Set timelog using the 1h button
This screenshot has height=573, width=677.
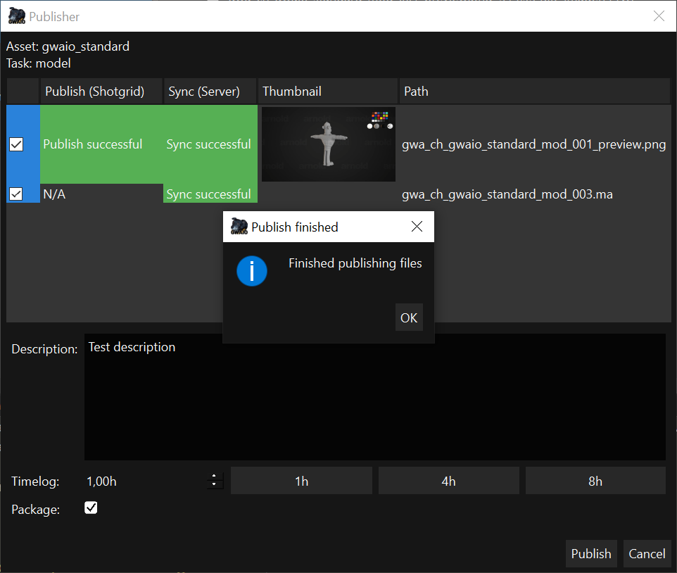click(x=301, y=481)
